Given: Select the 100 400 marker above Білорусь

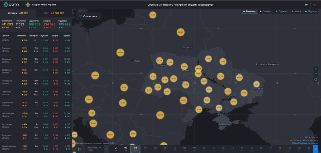Looking at the screenshot, I should coord(181,32).
